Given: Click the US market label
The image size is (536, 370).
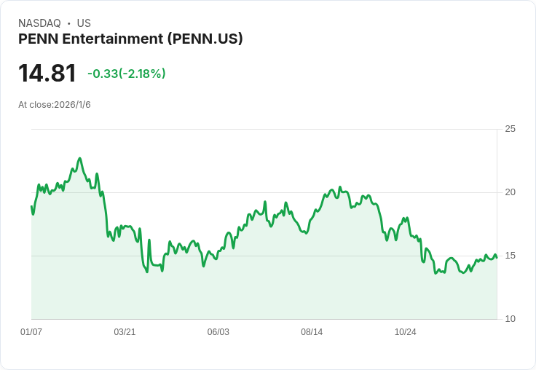Looking at the screenshot, I should [84, 23].
